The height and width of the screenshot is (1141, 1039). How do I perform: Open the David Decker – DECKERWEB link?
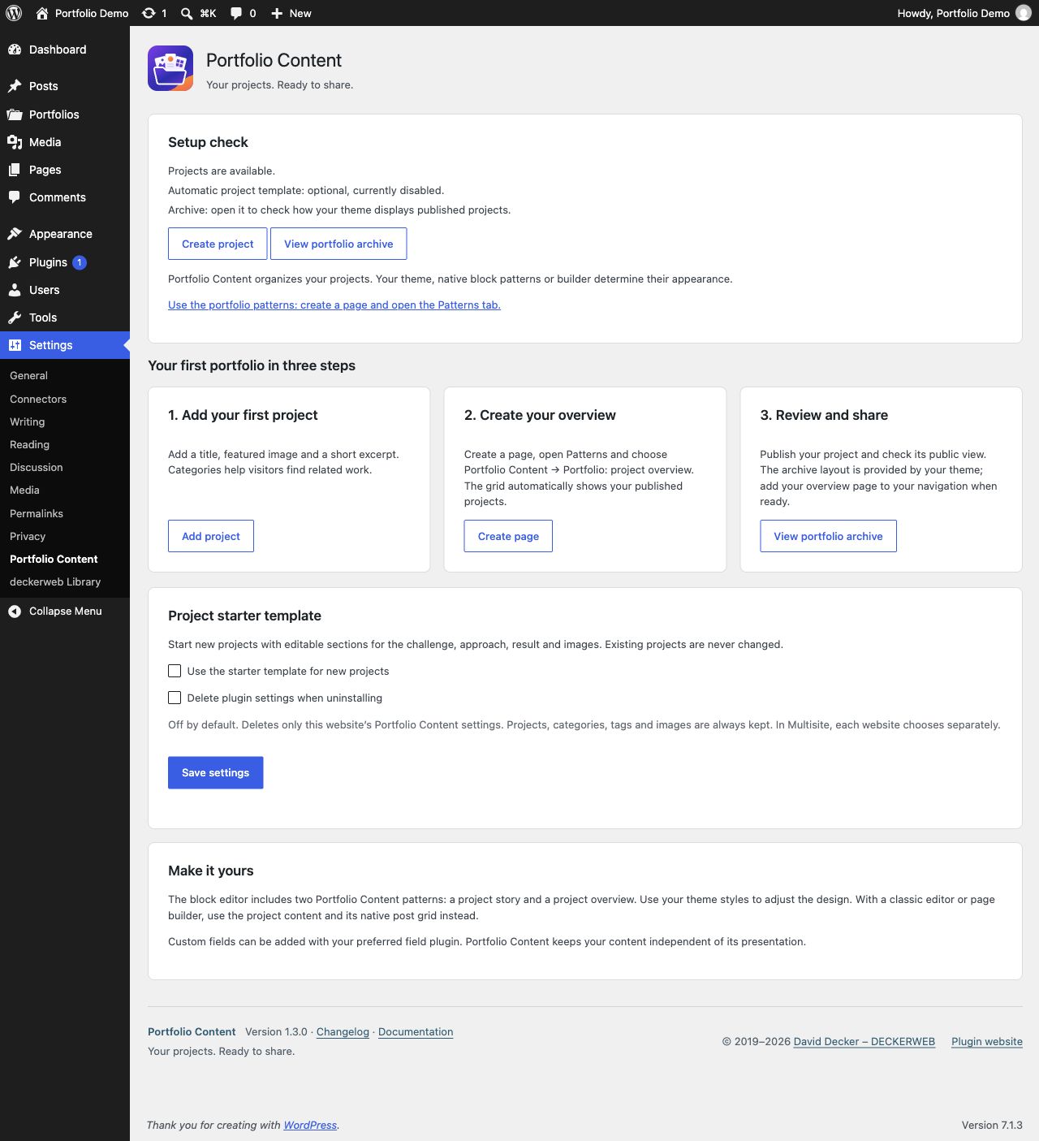[x=864, y=1041]
